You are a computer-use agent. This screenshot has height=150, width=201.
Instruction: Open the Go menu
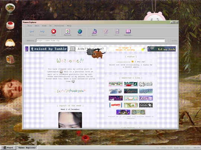pyautogui.click(x=50, y=26)
